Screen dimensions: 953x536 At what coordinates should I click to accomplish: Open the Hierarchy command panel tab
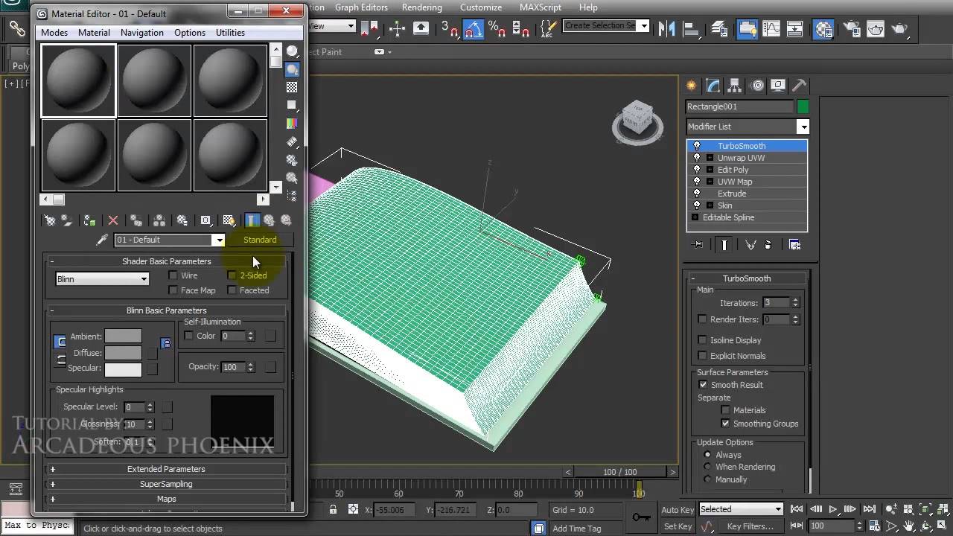point(735,86)
